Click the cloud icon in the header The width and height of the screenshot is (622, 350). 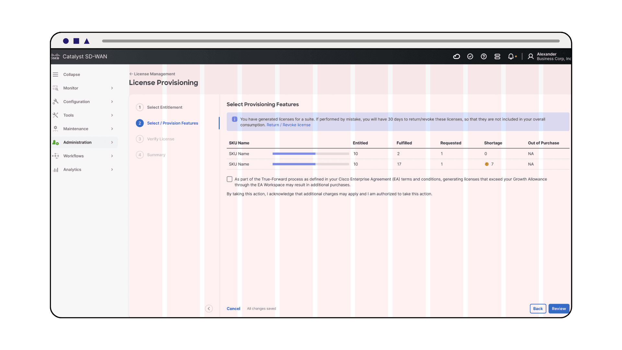(x=456, y=56)
